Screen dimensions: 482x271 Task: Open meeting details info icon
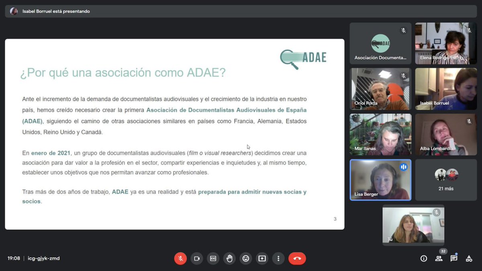coord(424,259)
